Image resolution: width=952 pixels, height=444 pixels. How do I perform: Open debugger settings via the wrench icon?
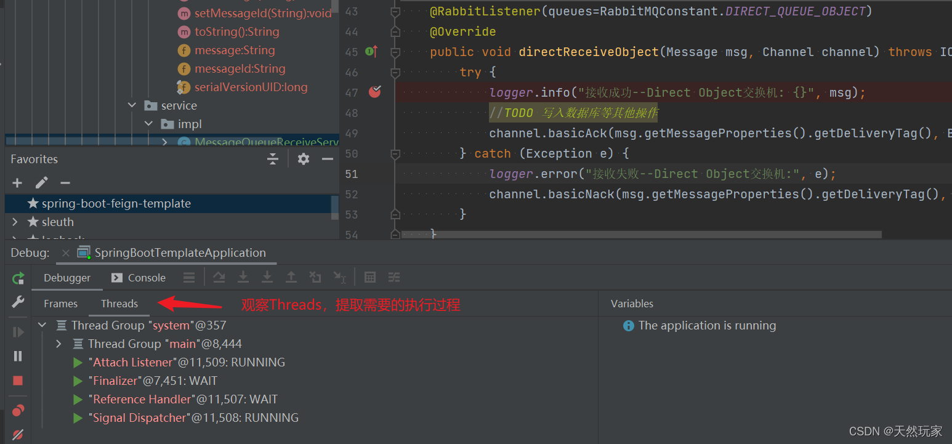18,301
